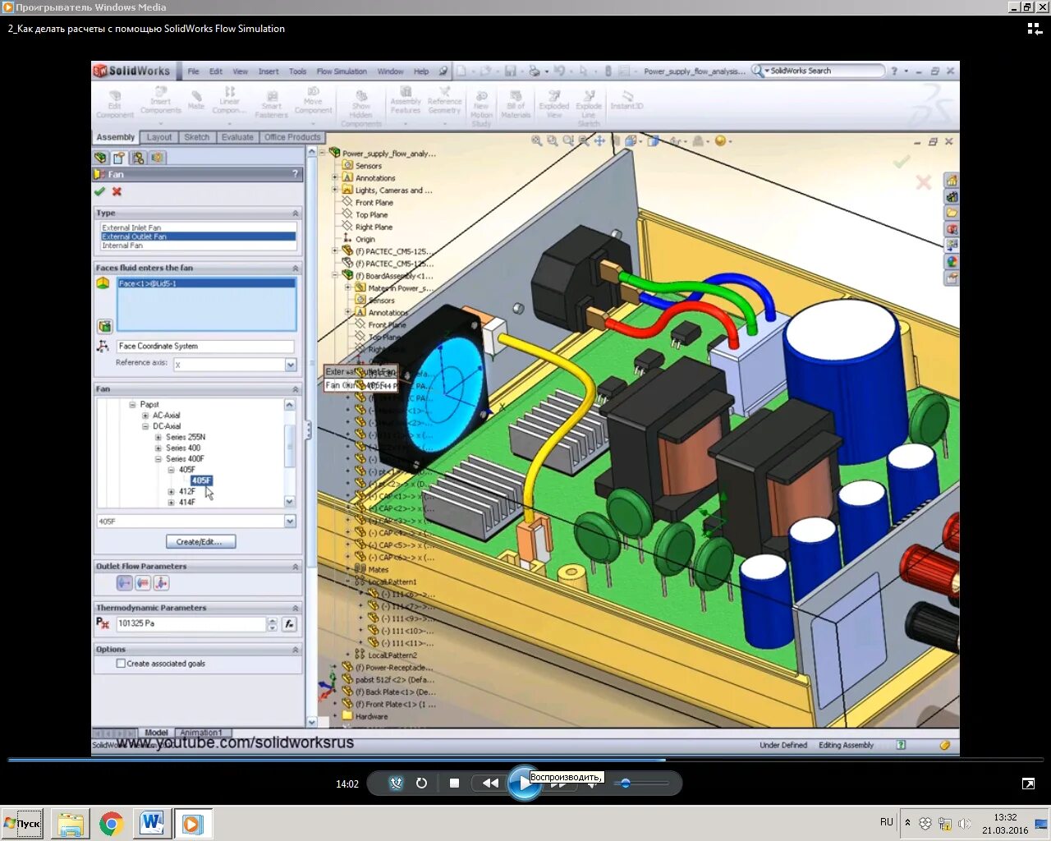Click the middle Outlet Flow Parameters icon
This screenshot has height=841, width=1051.
(x=143, y=583)
